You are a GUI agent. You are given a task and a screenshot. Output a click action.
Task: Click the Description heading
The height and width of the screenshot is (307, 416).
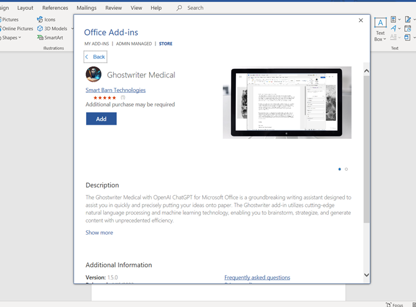(102, 185)
